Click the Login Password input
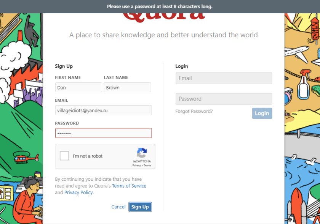This screenshot has height=224, width=320. pyautogui.click(x=224, y=99)
